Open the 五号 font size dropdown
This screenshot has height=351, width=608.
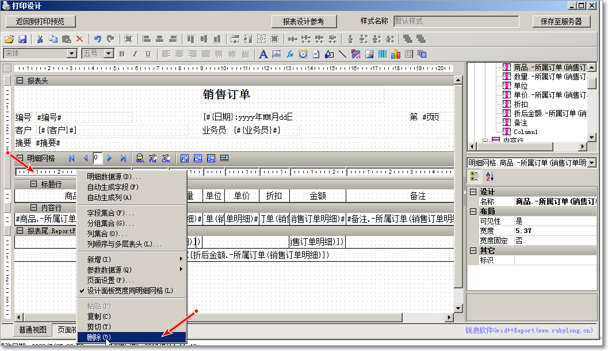pos(109,54)
